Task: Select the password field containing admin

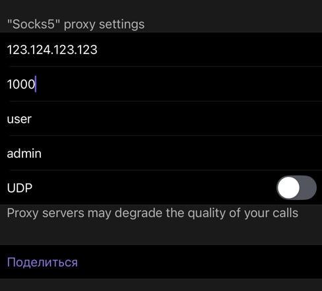Action: [x=161, y=153]
